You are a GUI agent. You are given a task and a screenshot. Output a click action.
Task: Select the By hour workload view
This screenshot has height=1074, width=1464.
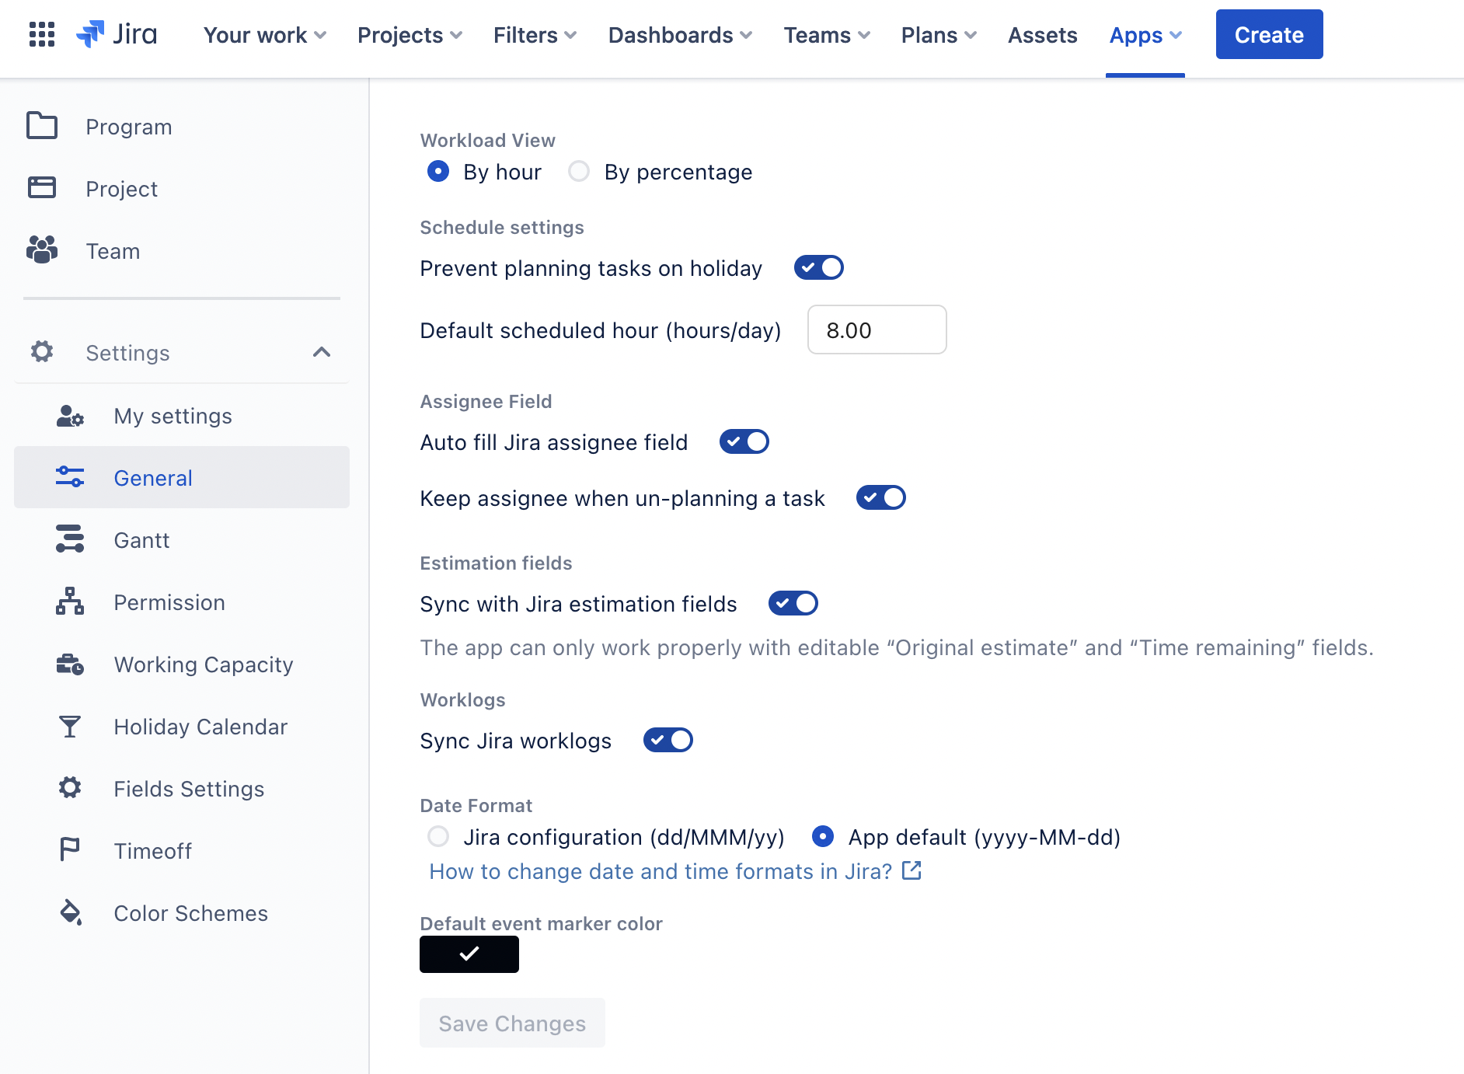point(438,171)
